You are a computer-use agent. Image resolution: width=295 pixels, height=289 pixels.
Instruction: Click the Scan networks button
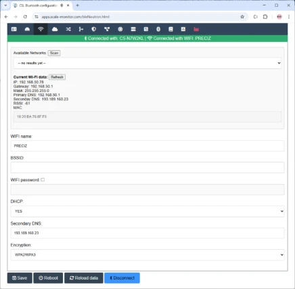pyautogui.click(x=54, y=53)
